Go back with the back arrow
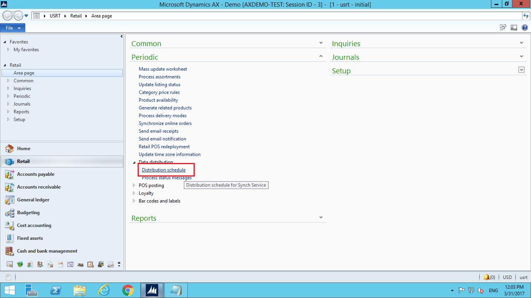 click(x=7, y=16)
